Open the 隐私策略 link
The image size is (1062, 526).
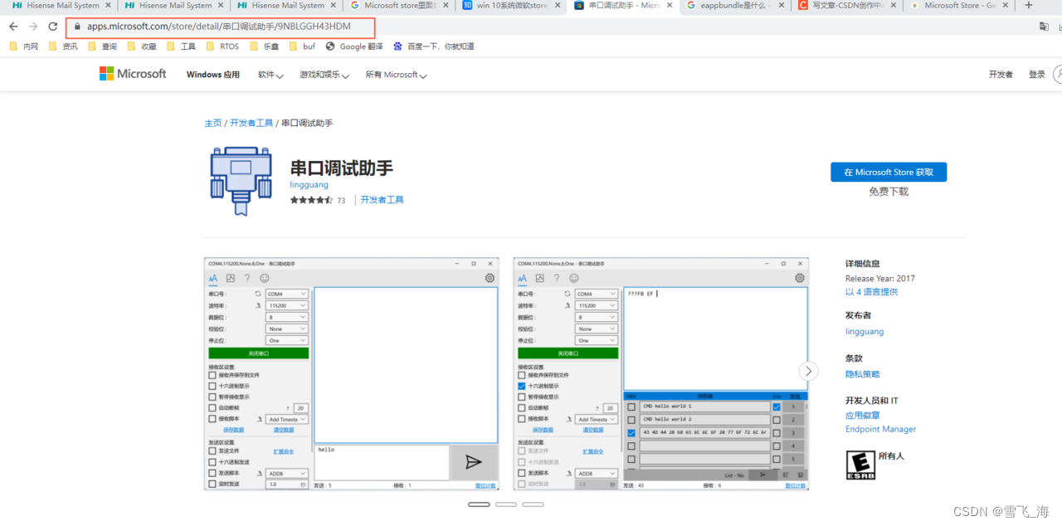(863, 374)
